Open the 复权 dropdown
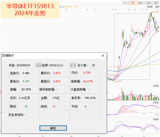Viewport: 160px width, 137px height. [x=133, y=3]
